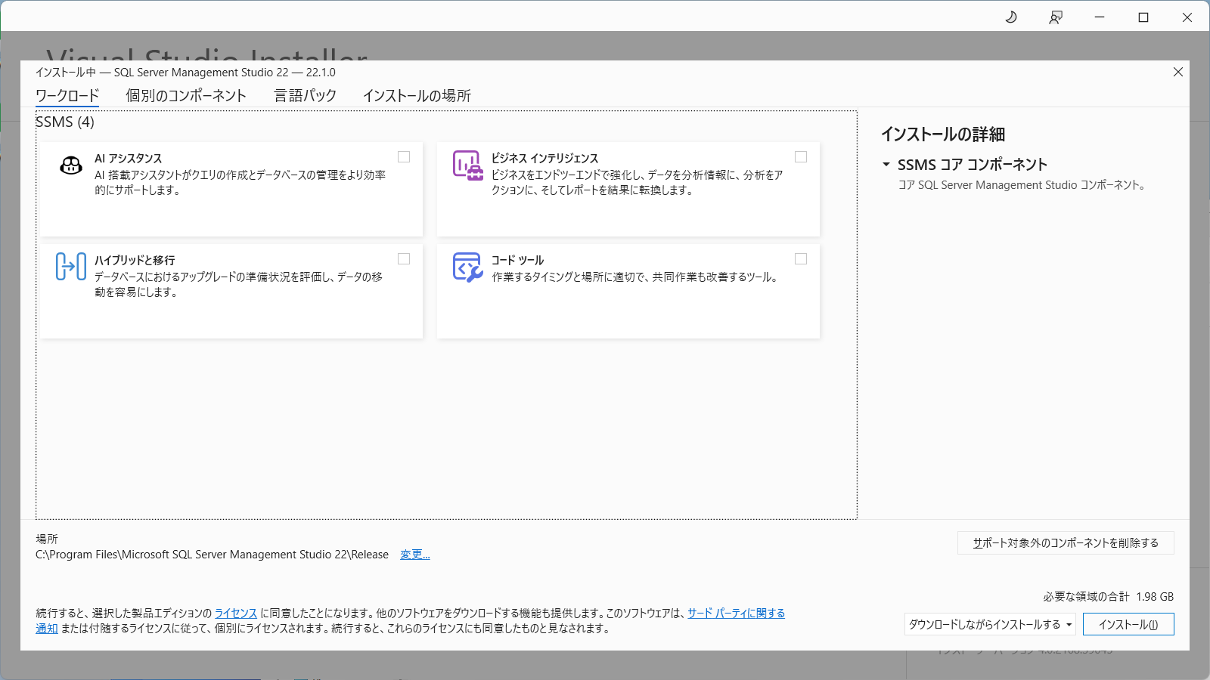The width and height of the screenshot is (1210, 680).
Task: Select the ハイブリッドと移行 checkbox
Action: click(x=404, y=259)
